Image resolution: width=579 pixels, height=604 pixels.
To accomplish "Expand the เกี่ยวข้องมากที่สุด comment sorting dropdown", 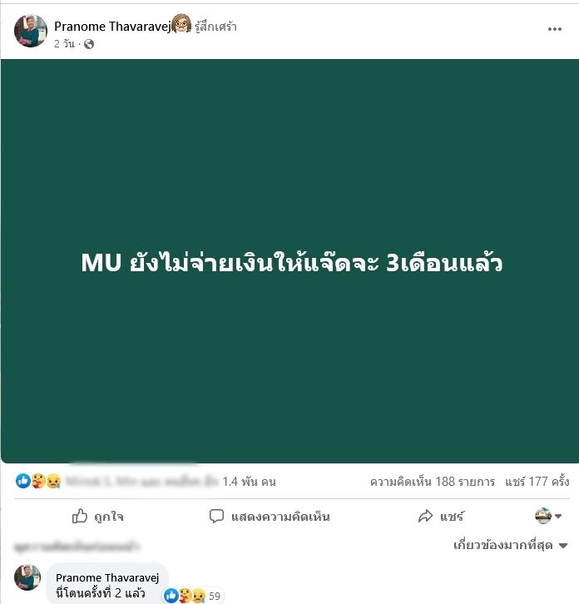I will pyautogui.click(x=511, y=545).
